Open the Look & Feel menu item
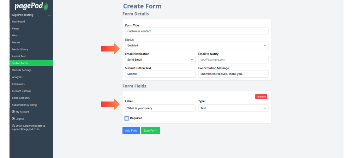 coord(31,56)
